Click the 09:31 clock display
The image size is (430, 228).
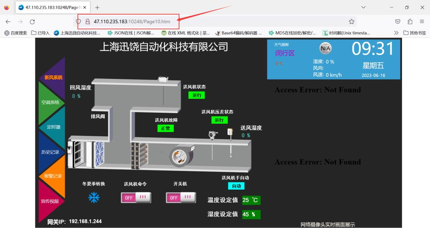pos(373,49)
